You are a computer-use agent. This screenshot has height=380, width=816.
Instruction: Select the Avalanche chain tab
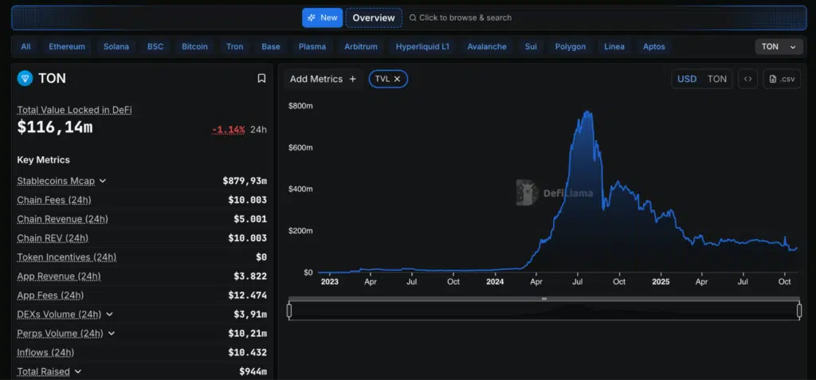point(487,47)
